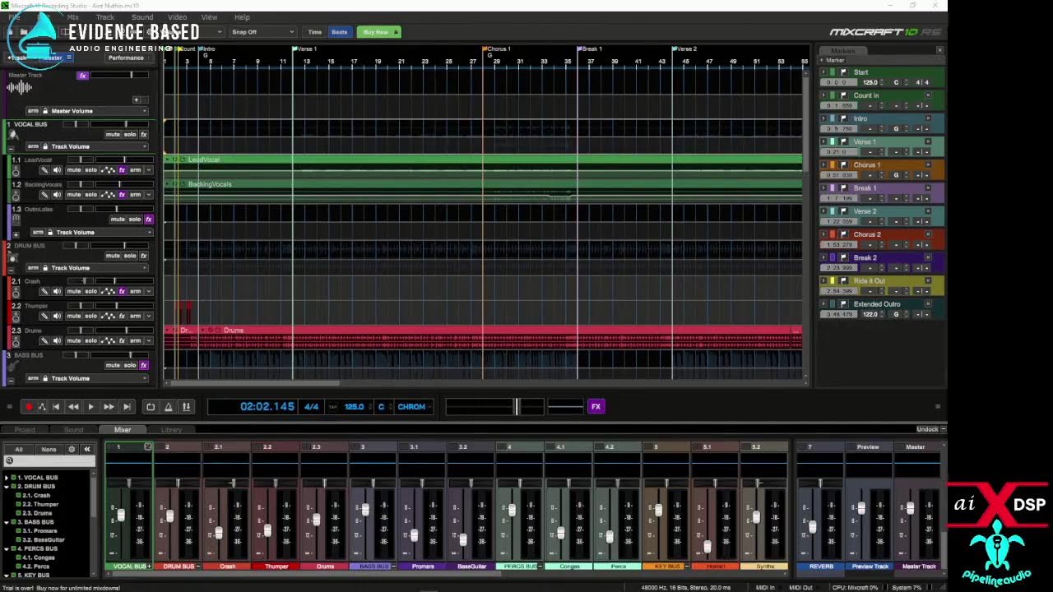Viewport: 1053px width, 592px height.
Task: Open the Mix menu
Action: pyautogui.click(x=73, y=17)
